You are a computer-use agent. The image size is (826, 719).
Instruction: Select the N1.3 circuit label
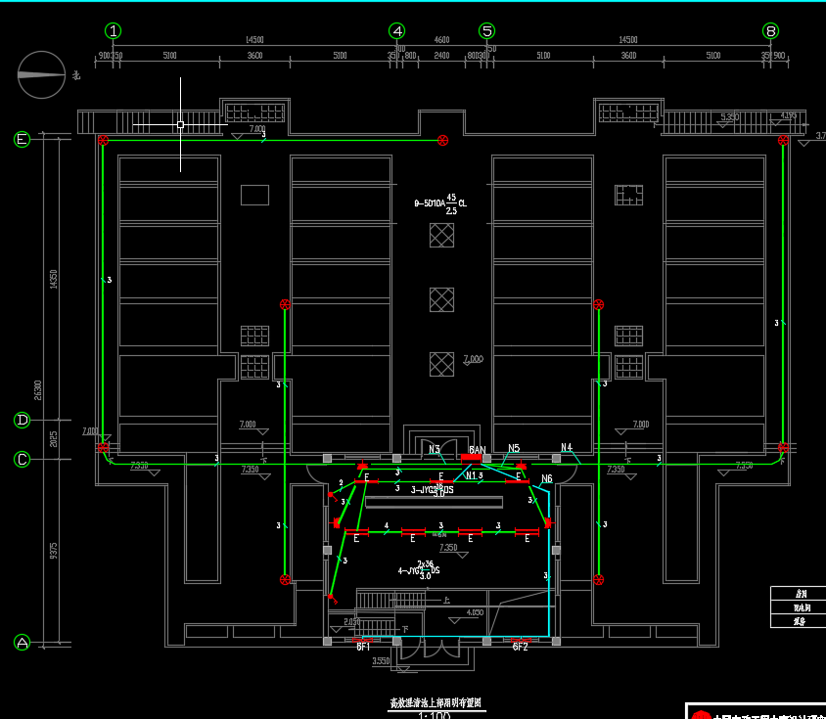(x=474, y=475)
